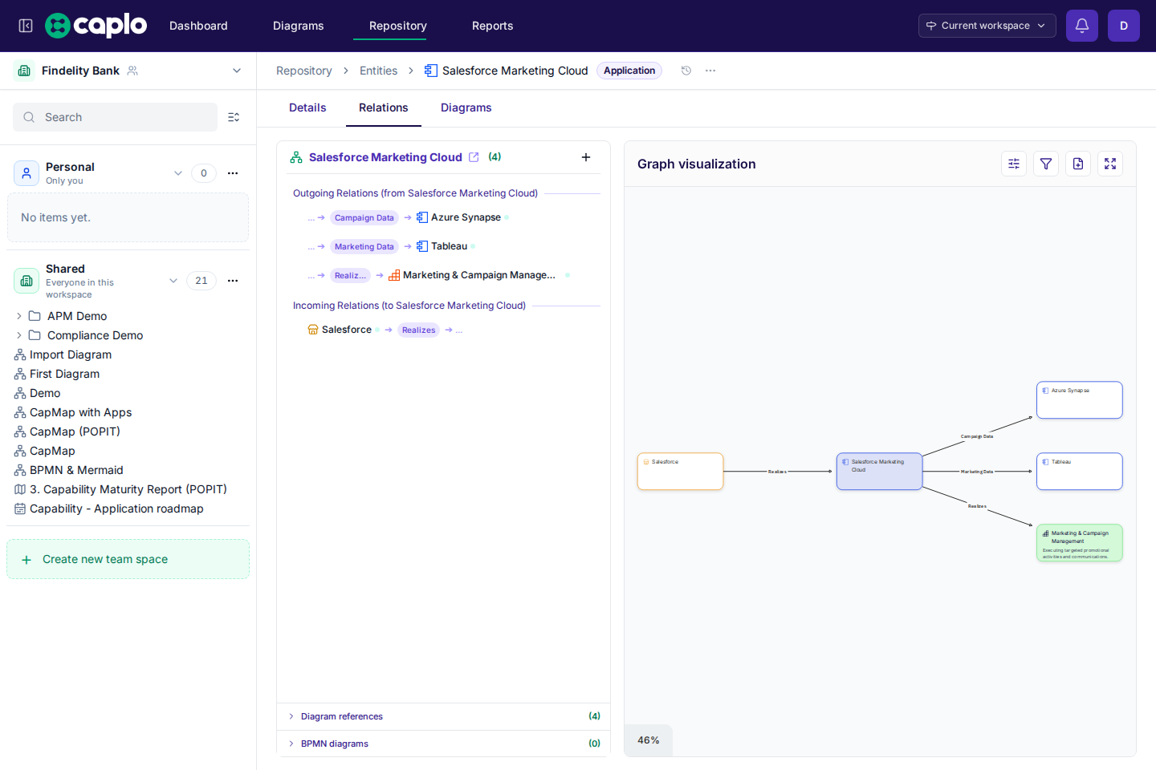Collapse the Personal space section

178,173
